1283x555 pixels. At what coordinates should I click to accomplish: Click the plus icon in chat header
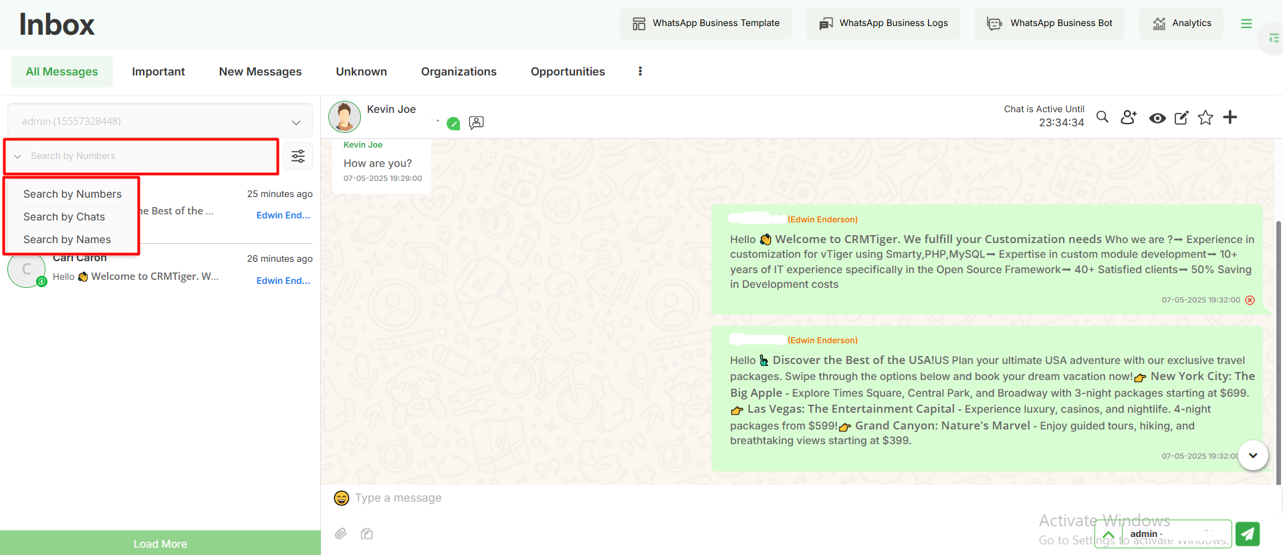pos(1230,118)
